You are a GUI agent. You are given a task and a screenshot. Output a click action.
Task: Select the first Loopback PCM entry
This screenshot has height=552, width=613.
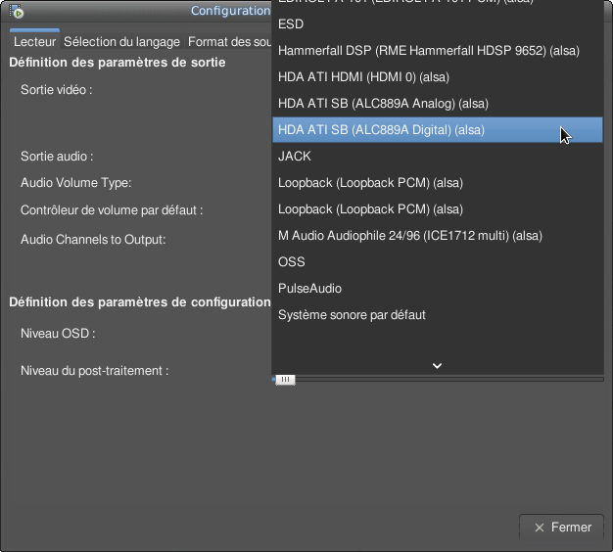click(x=370, y=183)
